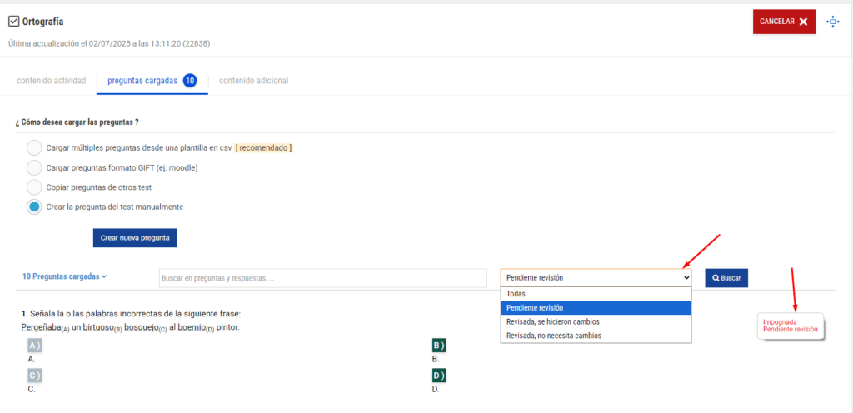Select answer option C badge
Viewport: 853px width, 413px height.
point(34,375)
